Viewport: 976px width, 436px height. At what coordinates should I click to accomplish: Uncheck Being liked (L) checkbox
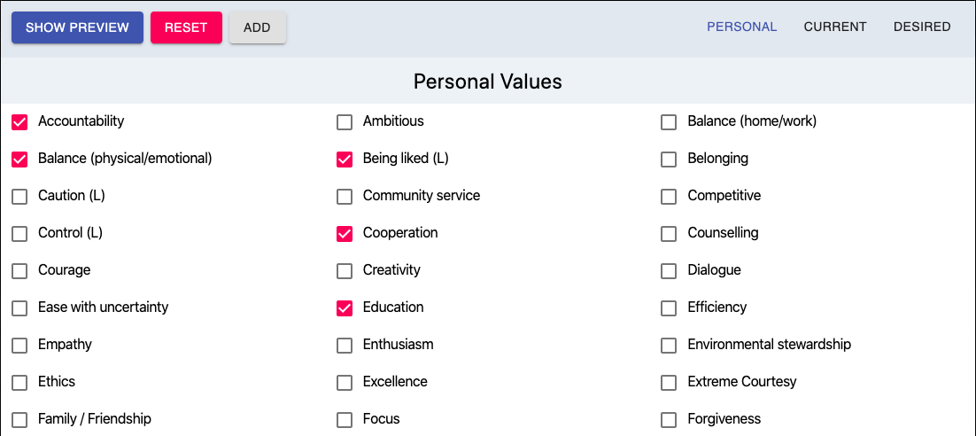coord(345,160)
